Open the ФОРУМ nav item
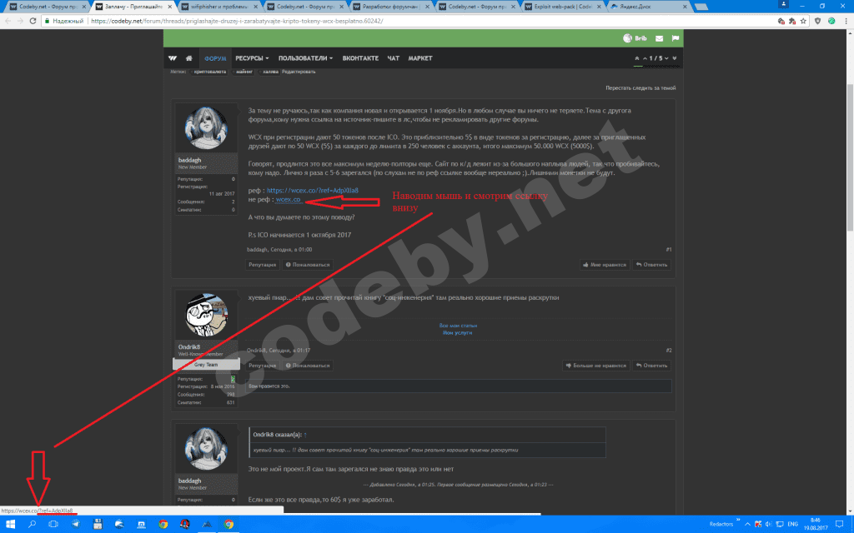Image resolution: width=854 pixels, height=533 pixels. click(x=215, y=58)
